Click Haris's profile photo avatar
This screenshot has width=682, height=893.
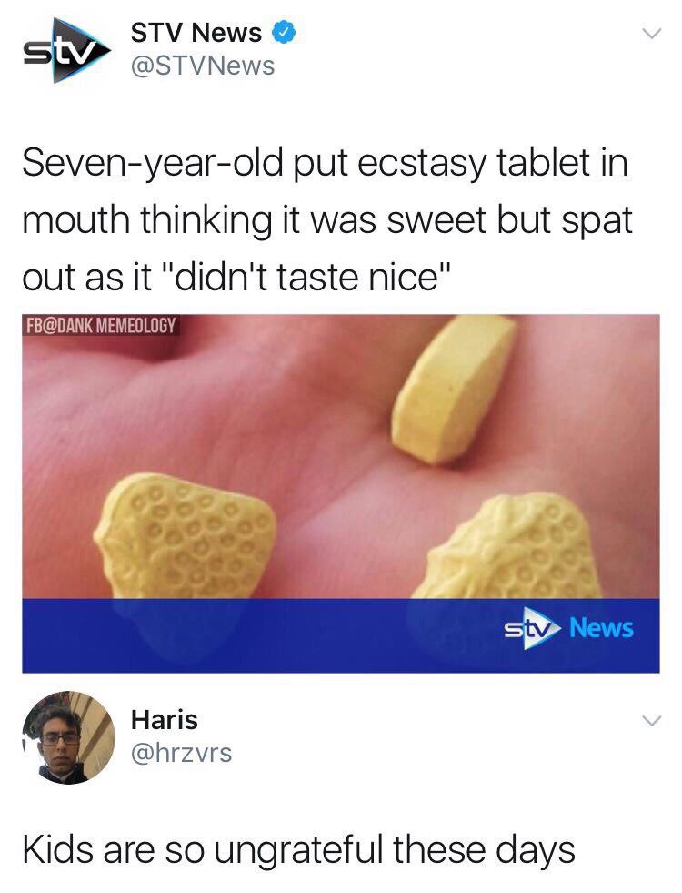68,737
